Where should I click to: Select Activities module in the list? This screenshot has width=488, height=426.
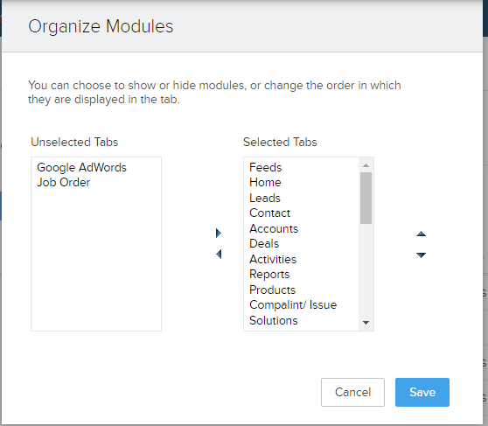[273, 259]
